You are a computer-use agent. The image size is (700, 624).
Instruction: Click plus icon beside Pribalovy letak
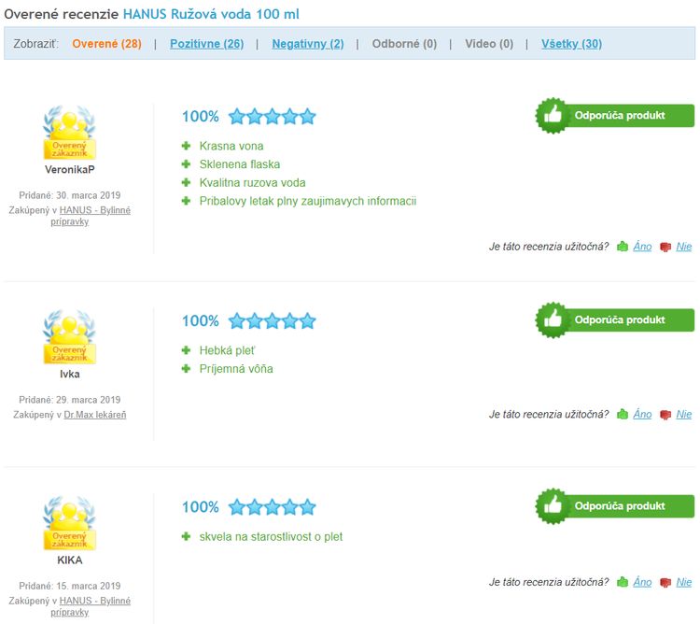coord(186,201)
